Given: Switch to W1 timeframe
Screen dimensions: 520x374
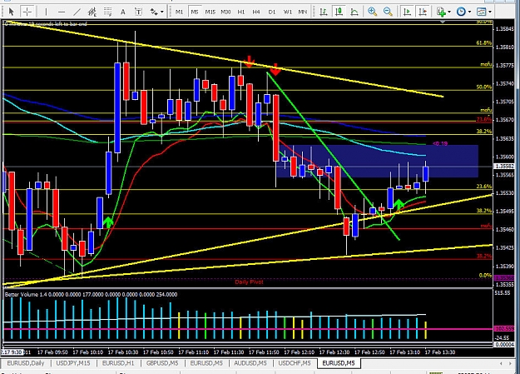Looking at the screenshot, I should coord(288,12).
